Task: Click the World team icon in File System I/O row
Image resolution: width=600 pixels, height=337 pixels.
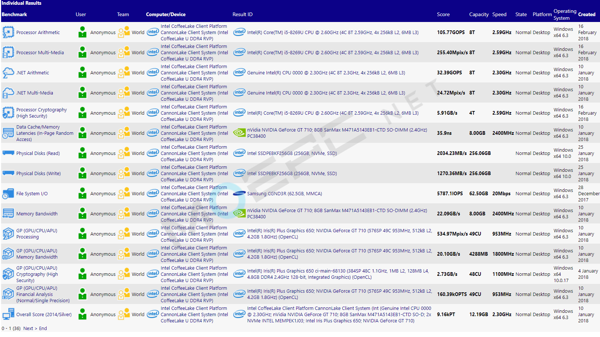Action: [124, 193]
